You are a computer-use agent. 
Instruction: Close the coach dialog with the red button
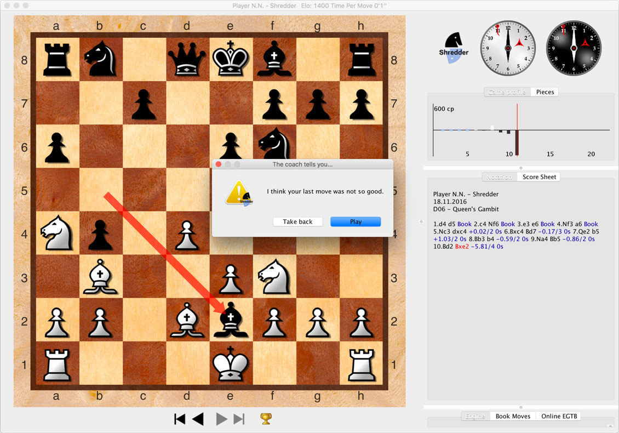(219, 164)
